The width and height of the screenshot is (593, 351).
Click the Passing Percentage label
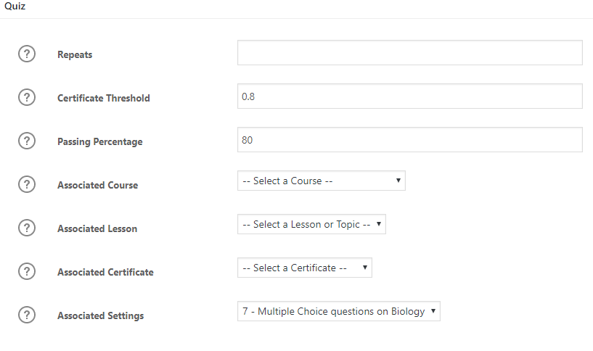100,141
